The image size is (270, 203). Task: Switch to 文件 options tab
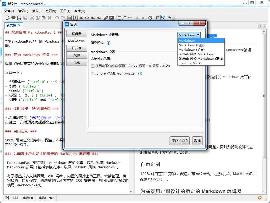[77, 55]
